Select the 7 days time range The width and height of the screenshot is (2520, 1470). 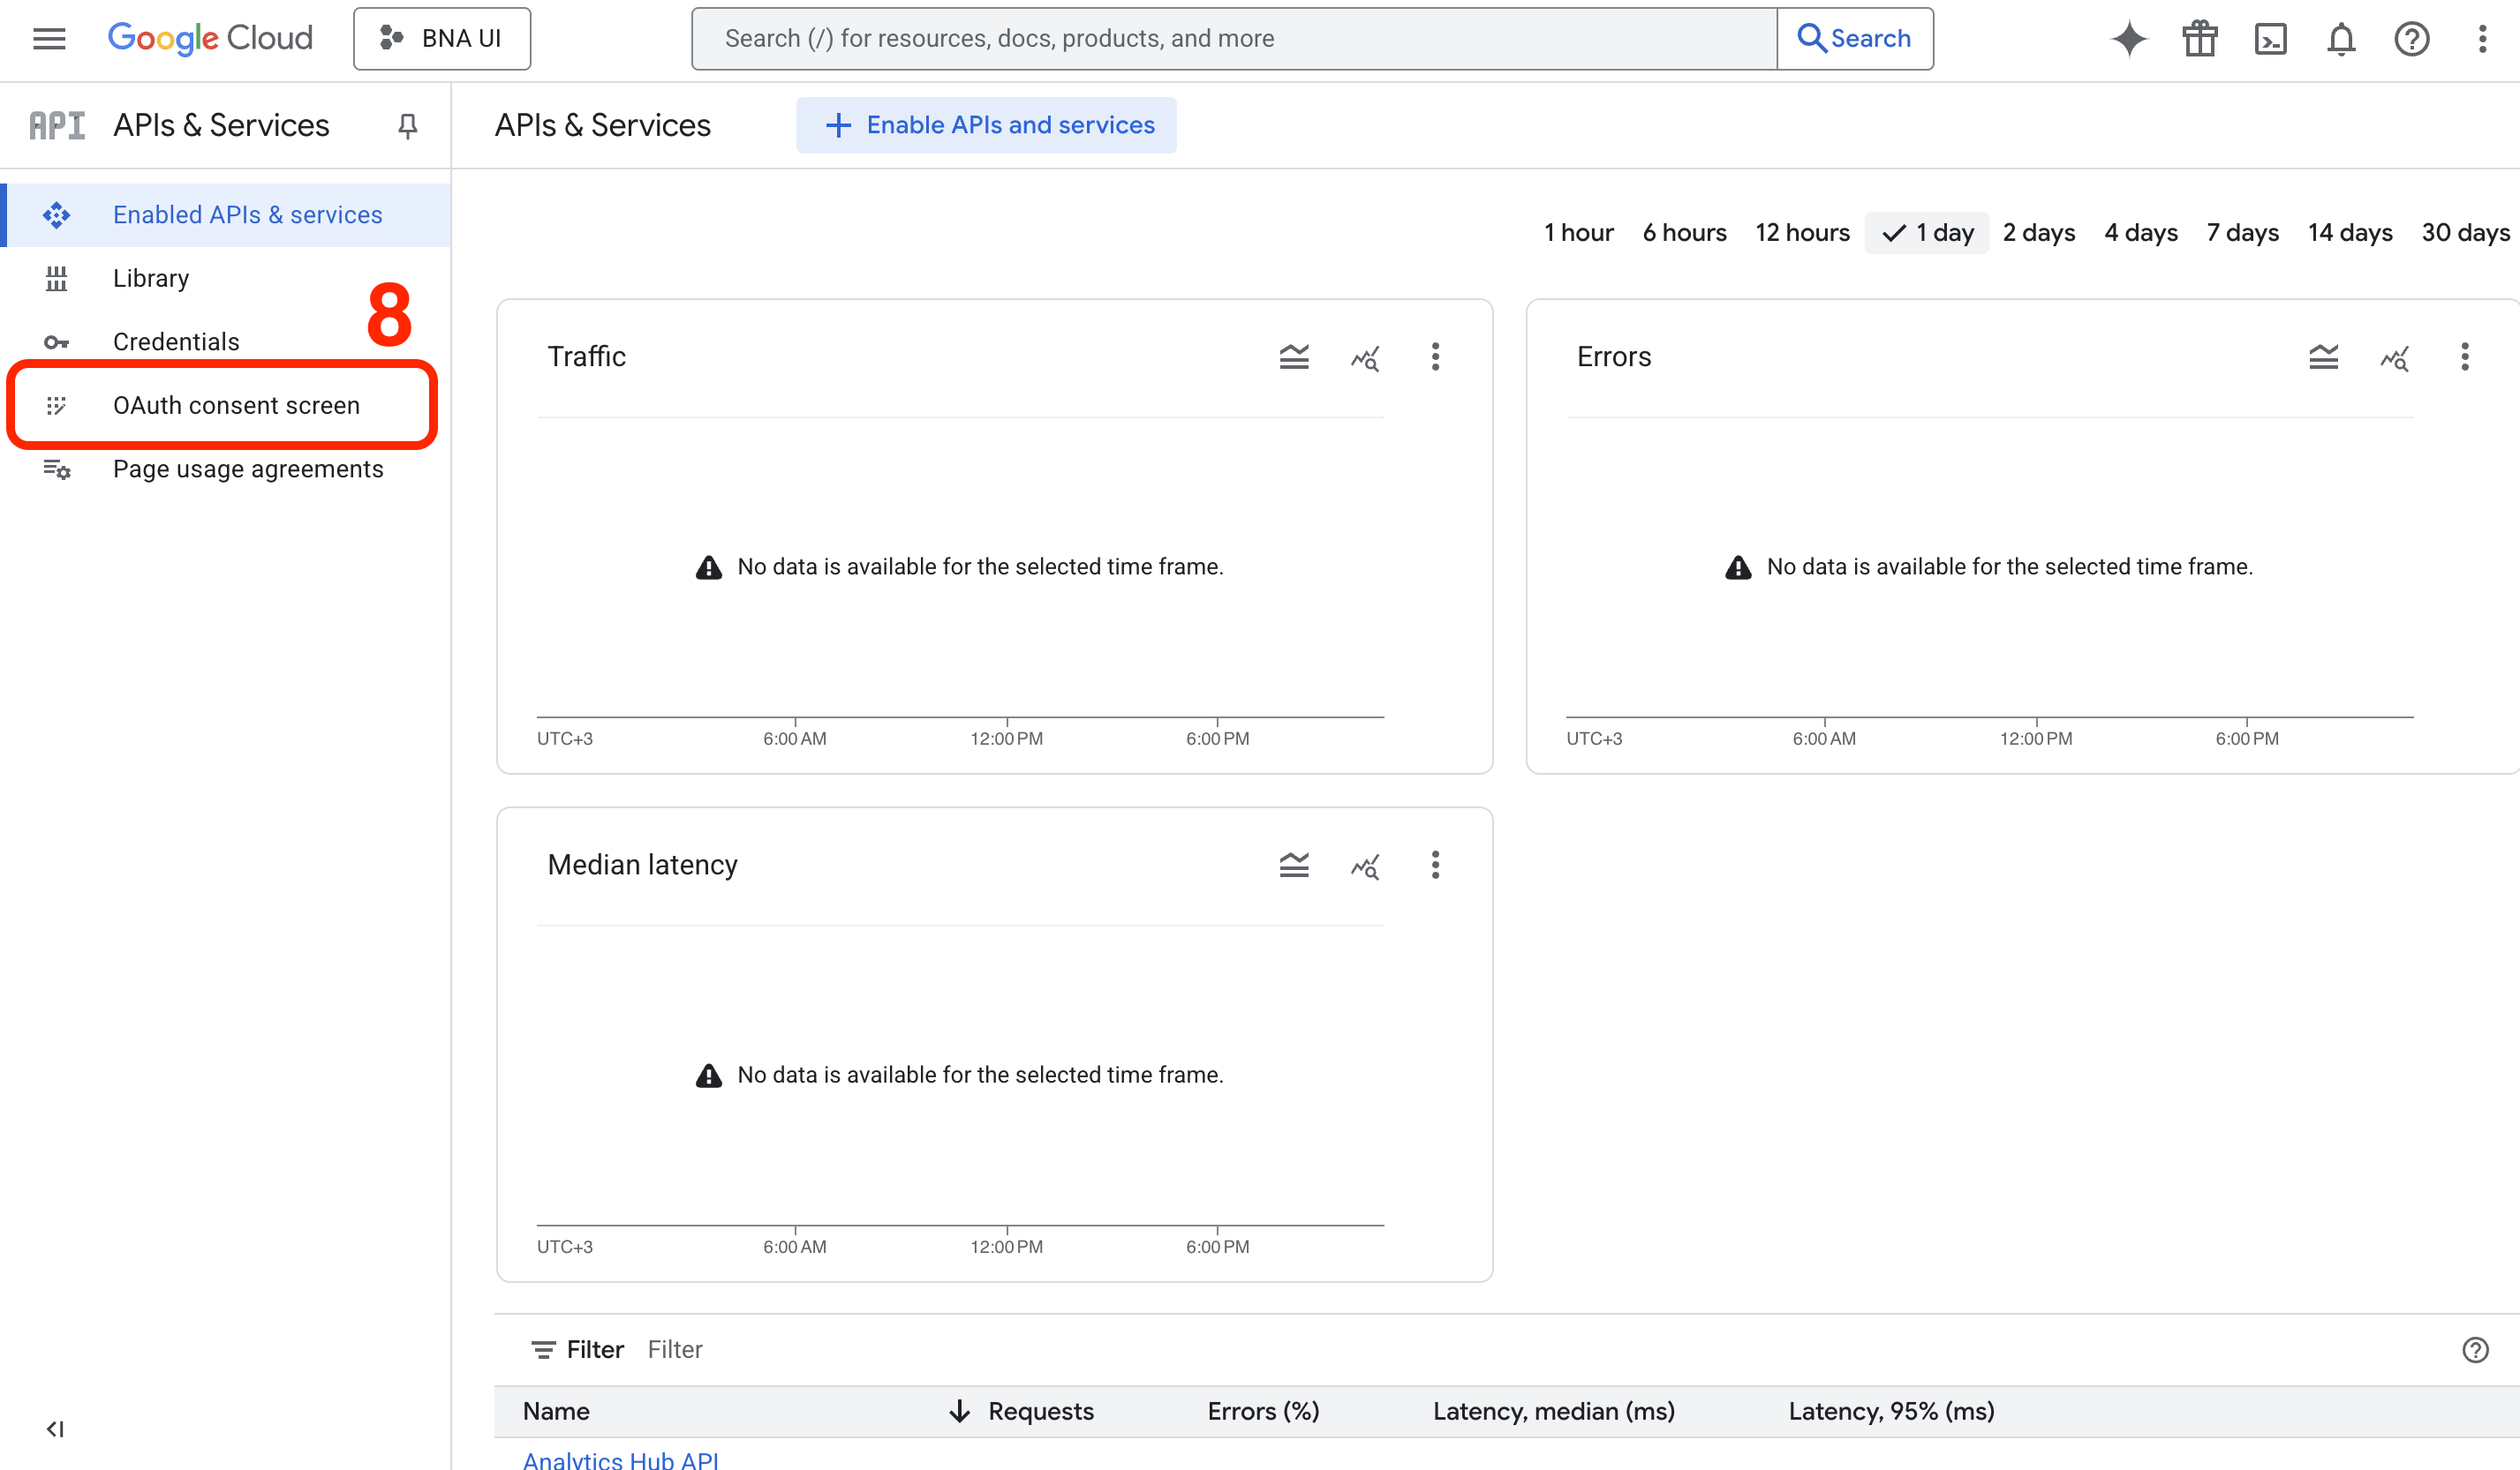pyautogui.click(x=2242, y=233)
